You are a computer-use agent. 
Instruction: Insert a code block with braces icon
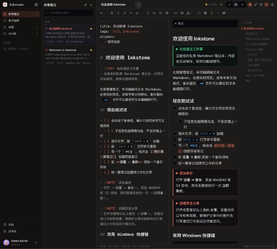coord(199,13)
